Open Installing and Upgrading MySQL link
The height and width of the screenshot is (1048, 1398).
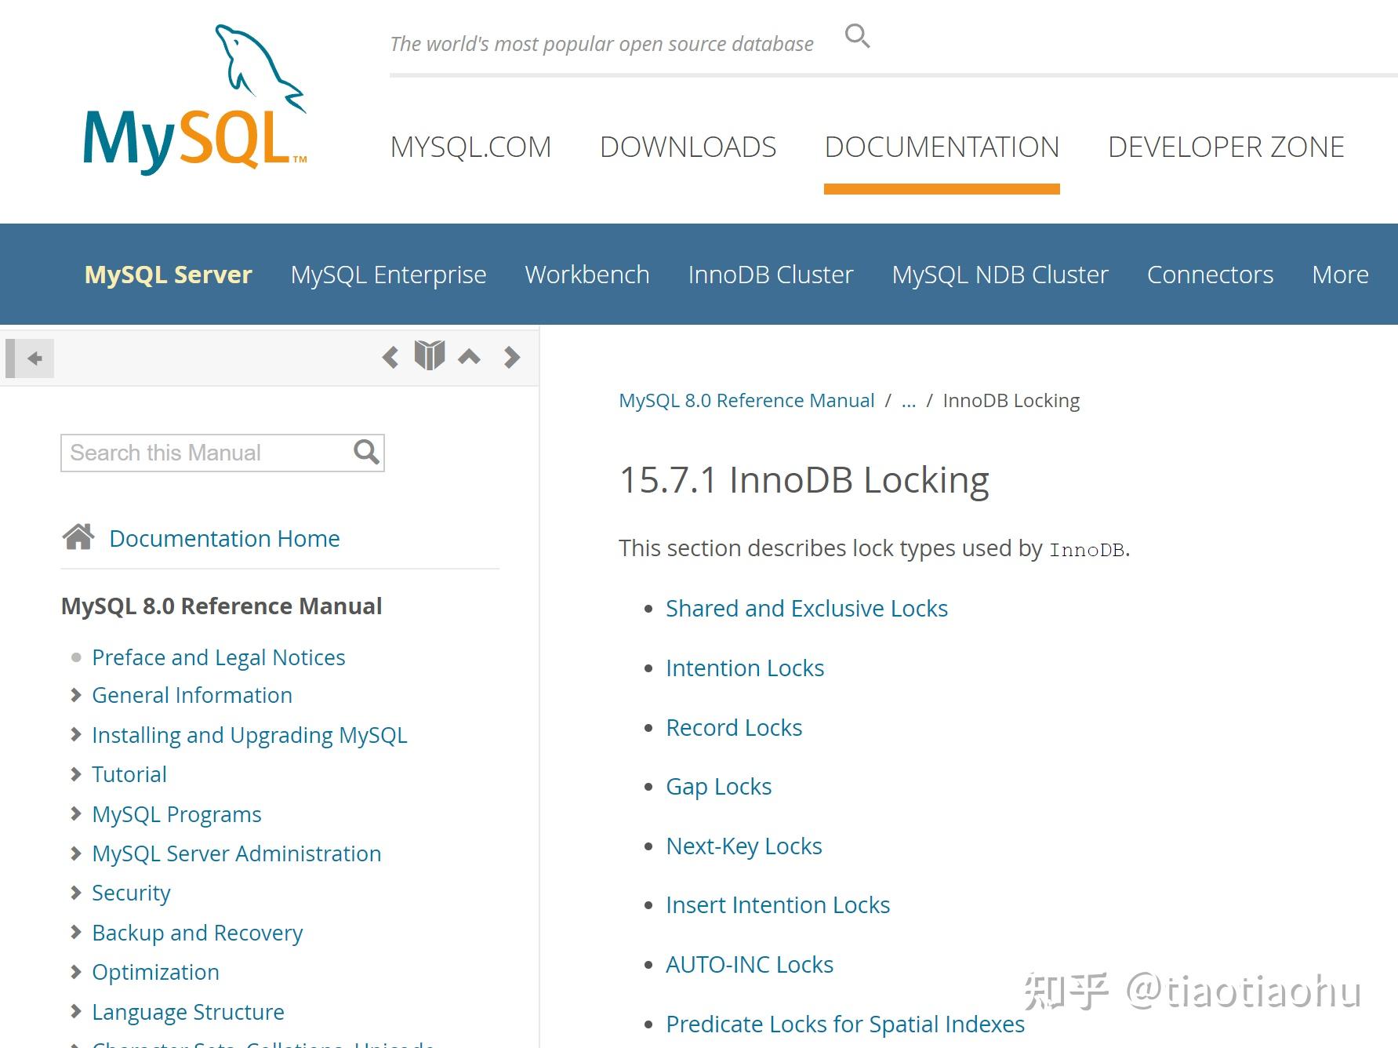coord(249,735)
